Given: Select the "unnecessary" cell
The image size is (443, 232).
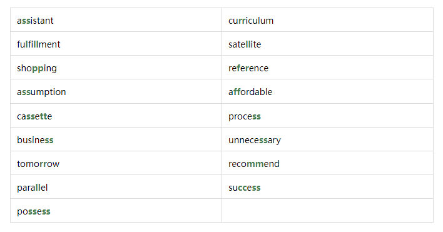Looking at the screenshot, I should (327, 139).
